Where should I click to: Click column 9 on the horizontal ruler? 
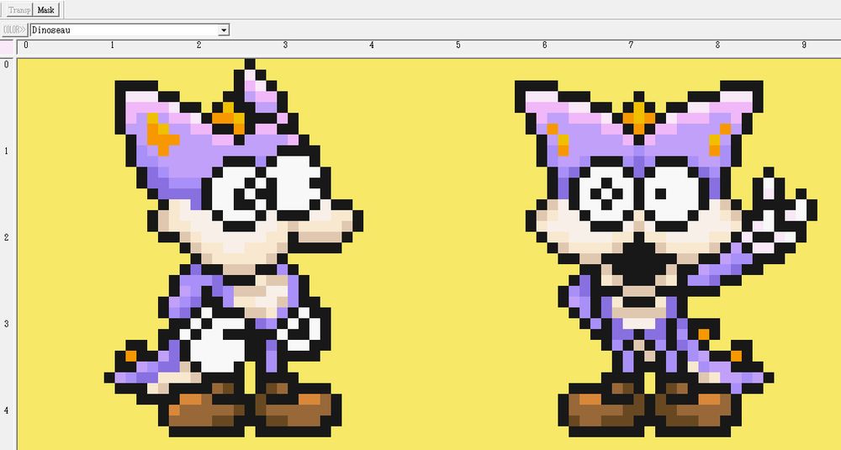pyautogui.click(x=803, y=45)
